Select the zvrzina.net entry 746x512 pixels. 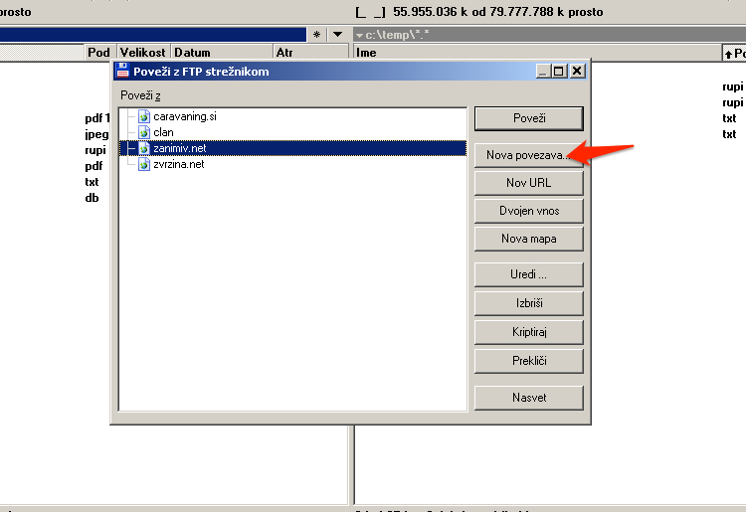[179, 164]
